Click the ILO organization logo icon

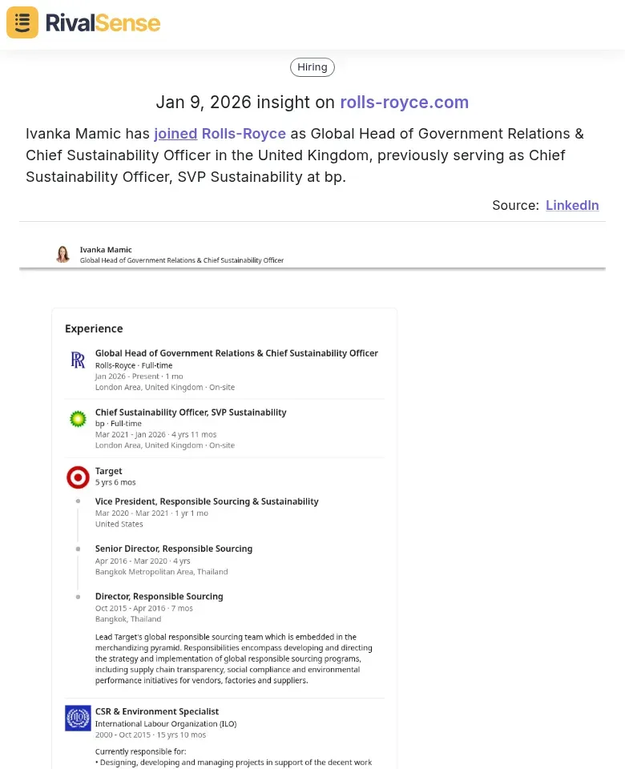tap(78, 718)
